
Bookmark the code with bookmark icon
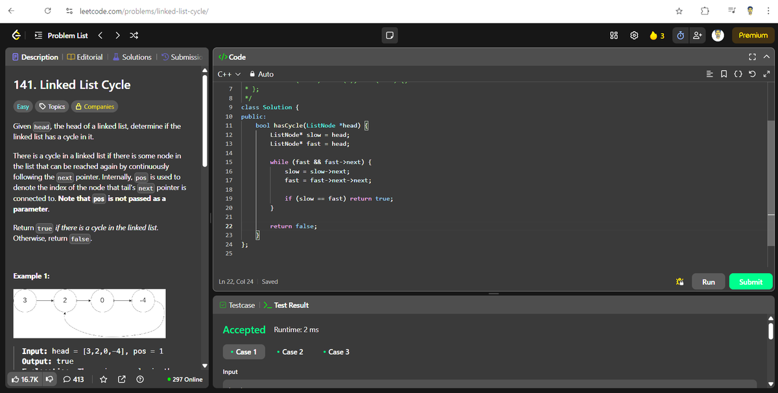pyautogui.click(x=725, y=74)
